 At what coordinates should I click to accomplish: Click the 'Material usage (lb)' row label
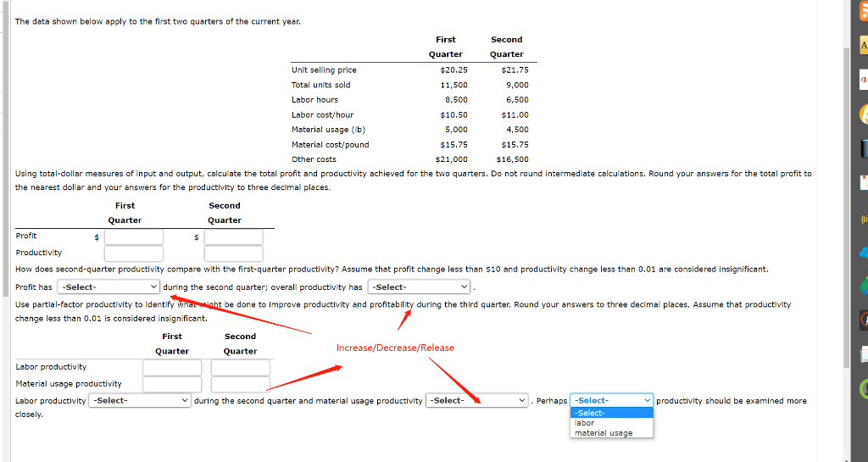click(328, 130)
